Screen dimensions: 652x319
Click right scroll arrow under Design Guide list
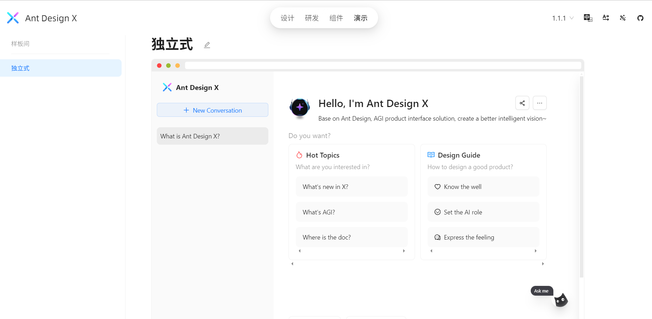536,251
